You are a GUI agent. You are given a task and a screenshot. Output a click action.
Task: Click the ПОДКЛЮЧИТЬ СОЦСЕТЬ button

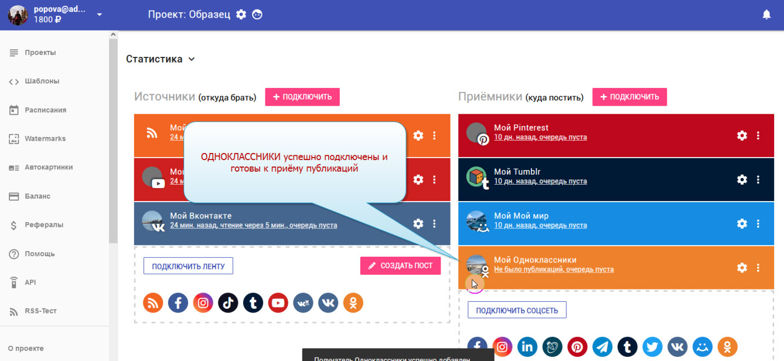point(517,310)
